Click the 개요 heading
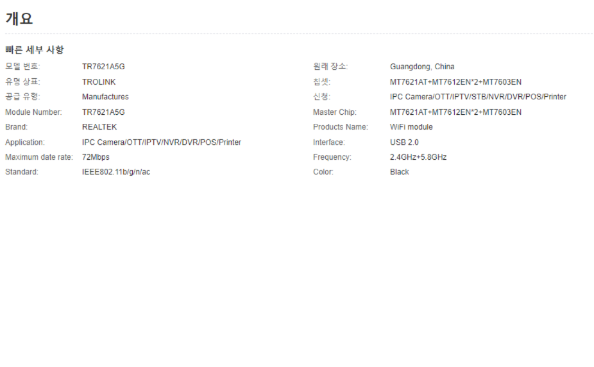The width and height of the screenshot is (594, 367). [x=19, y=19]
